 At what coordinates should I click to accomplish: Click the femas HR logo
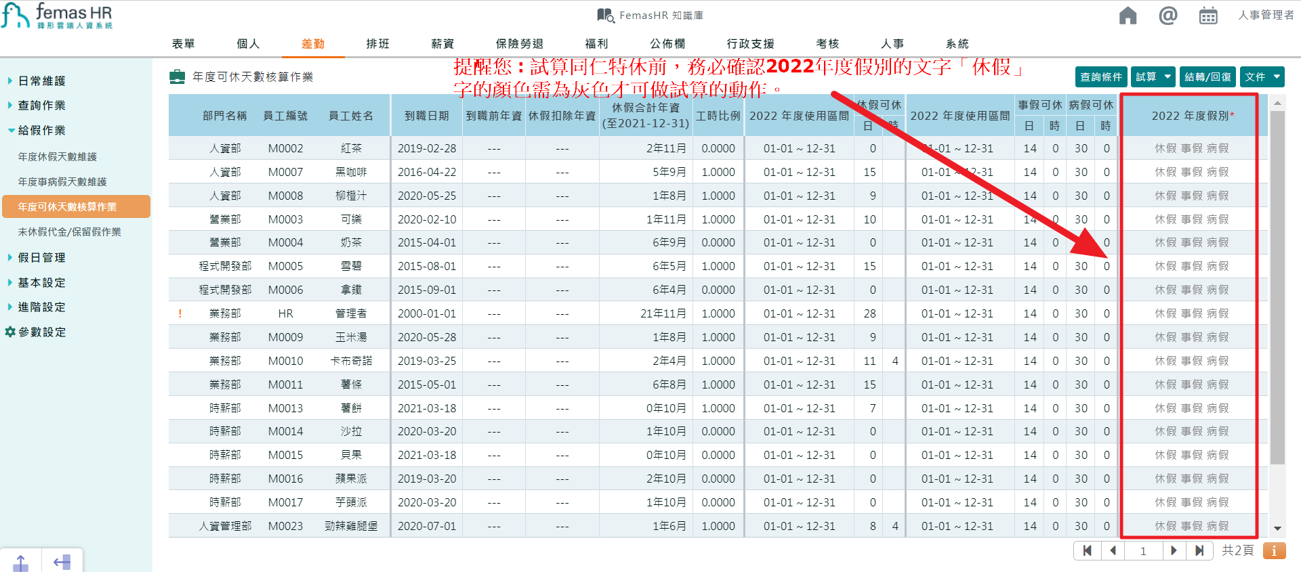point(57,16)
